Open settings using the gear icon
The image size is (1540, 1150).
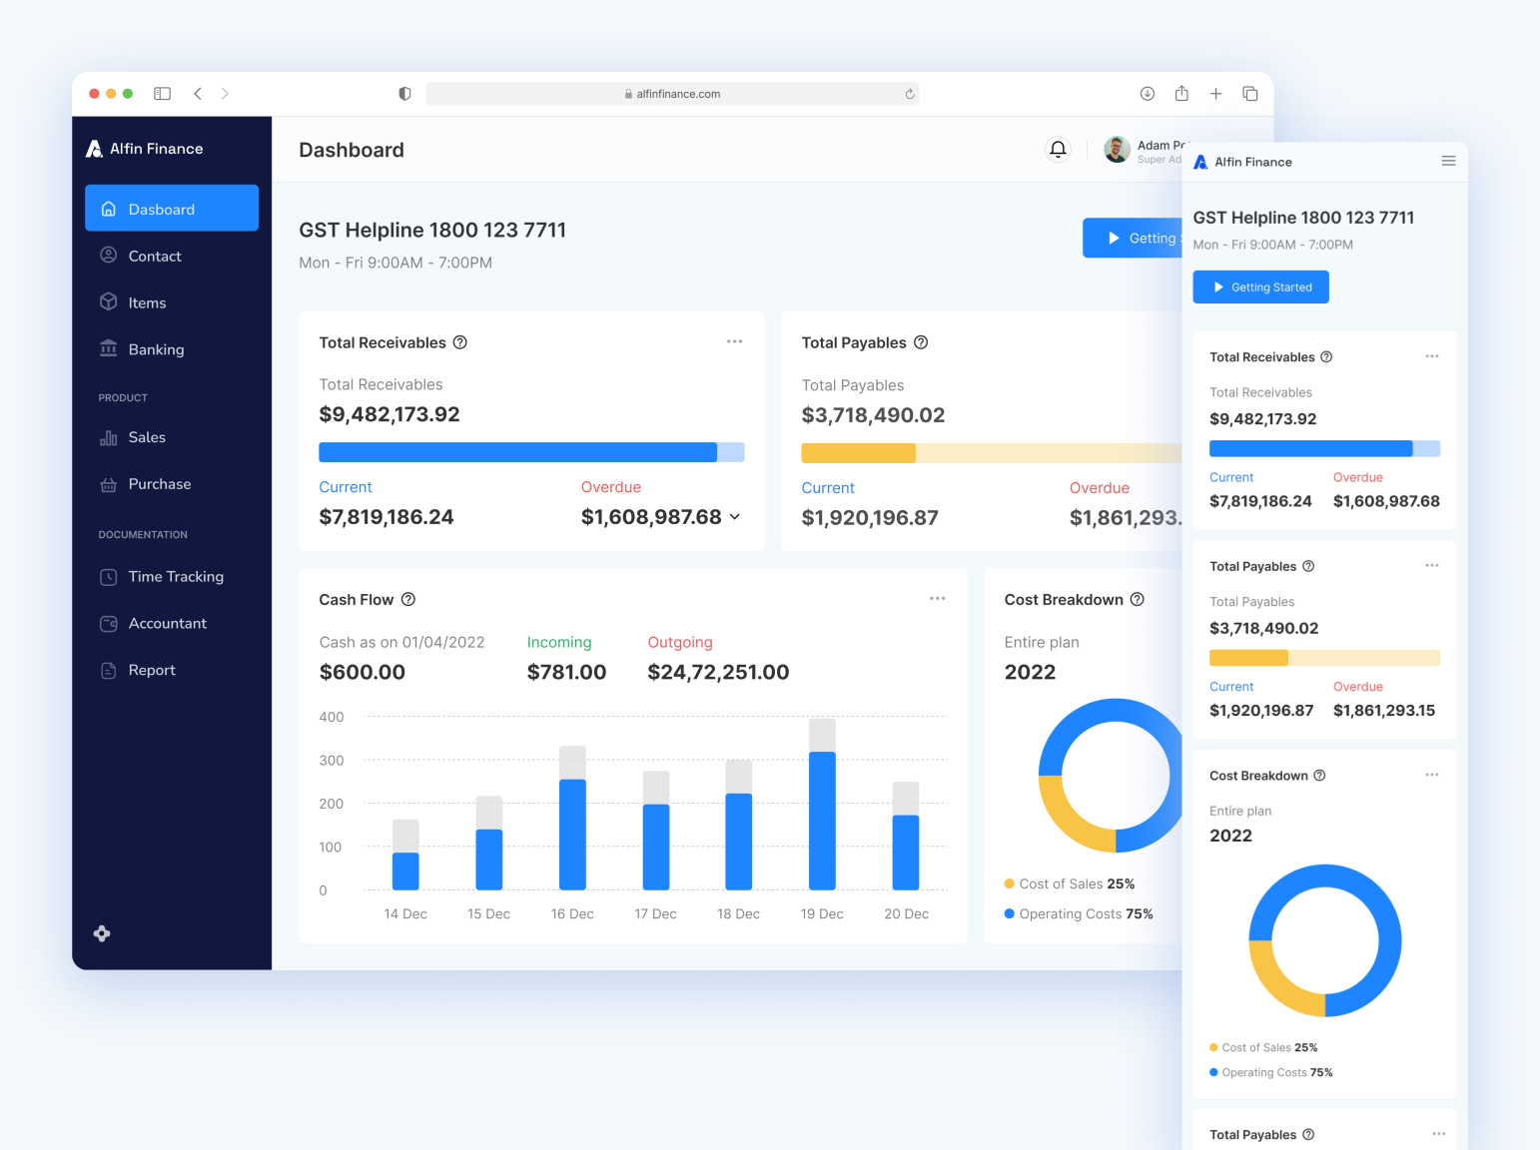[x=102, y=933]
